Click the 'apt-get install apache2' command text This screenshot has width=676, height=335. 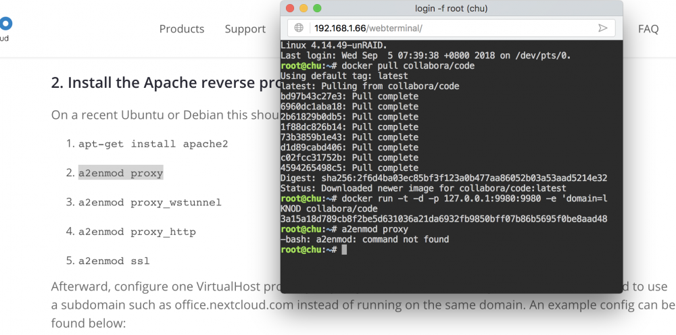point(153,144)
